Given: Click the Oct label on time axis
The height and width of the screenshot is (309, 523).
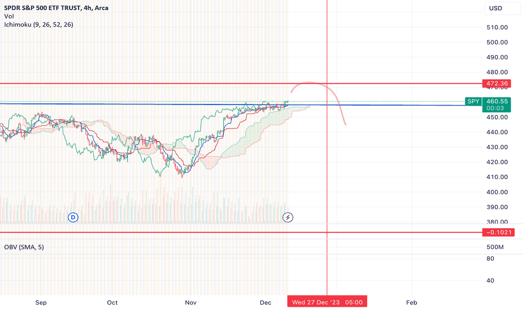Looking at the screenshot, I should pos(112,303).
